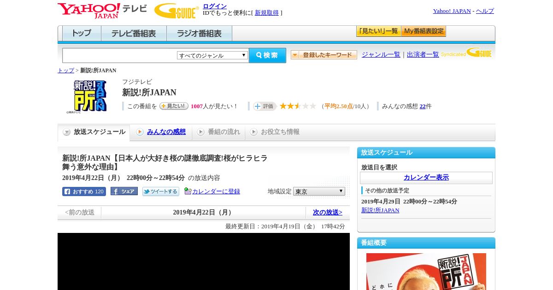Click the ログイン link
This screenshot has height=290, width=553.
coord(215,6)
